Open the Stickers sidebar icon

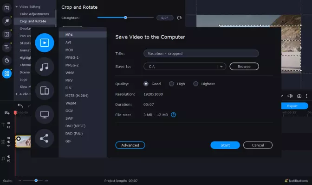click(7, 61)
